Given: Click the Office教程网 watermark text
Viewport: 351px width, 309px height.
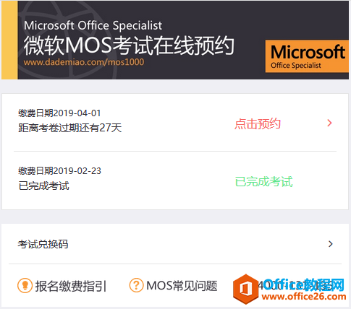Looking at the screenshot, I should pyautogui.click(x=303, y=285).
